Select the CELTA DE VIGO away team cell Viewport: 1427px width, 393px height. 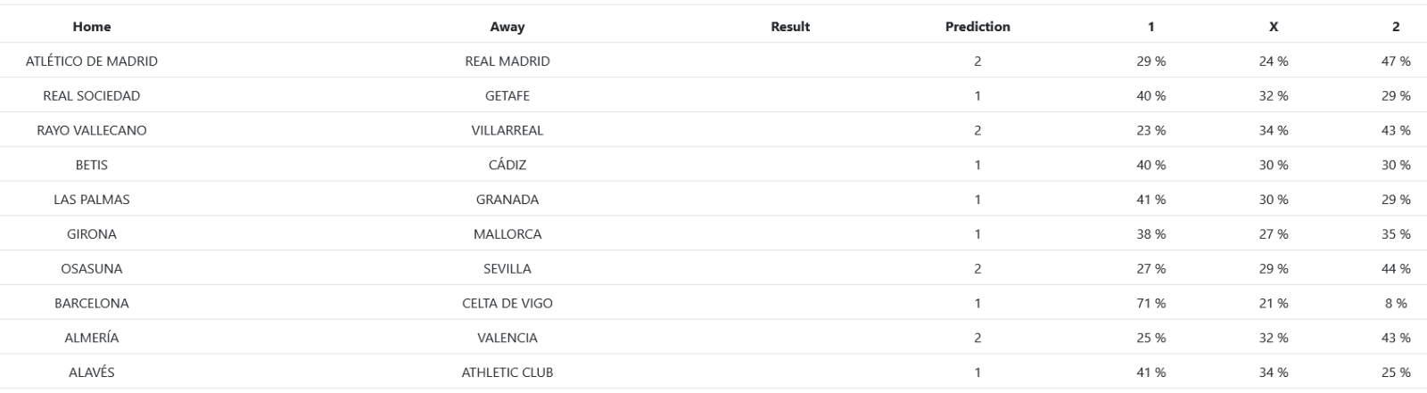pyautogui.click(x=507, y=304)
